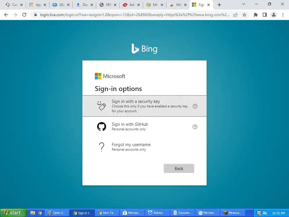Switch to the '202' tab
The image size is (289, 217).
59,5
